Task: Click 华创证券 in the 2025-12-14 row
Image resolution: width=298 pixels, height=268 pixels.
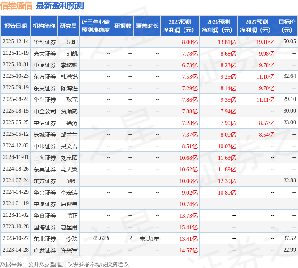Action: coord(45,42)
